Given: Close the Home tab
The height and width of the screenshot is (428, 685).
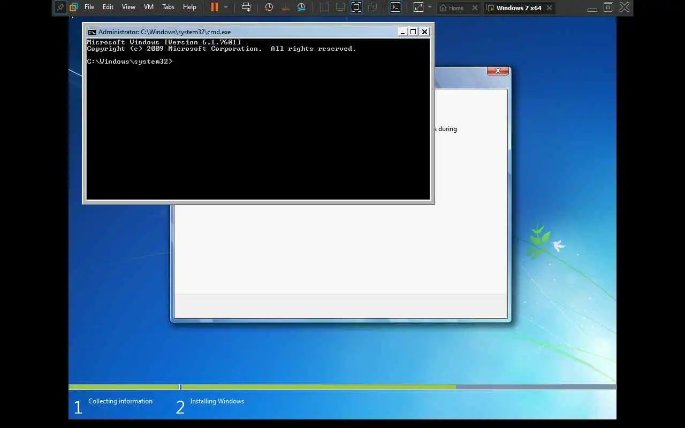Looking at the screenshot, I should (475, 8).
